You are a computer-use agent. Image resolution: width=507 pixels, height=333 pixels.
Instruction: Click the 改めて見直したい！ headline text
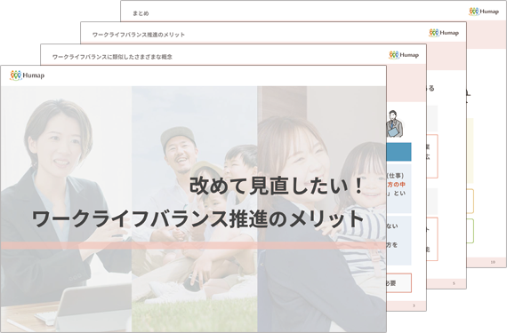[277, 186]
